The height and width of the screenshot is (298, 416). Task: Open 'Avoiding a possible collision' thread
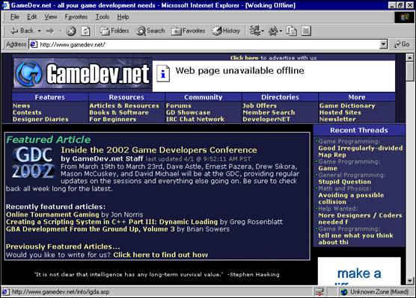pyautogui.click(x=351, y=199)
